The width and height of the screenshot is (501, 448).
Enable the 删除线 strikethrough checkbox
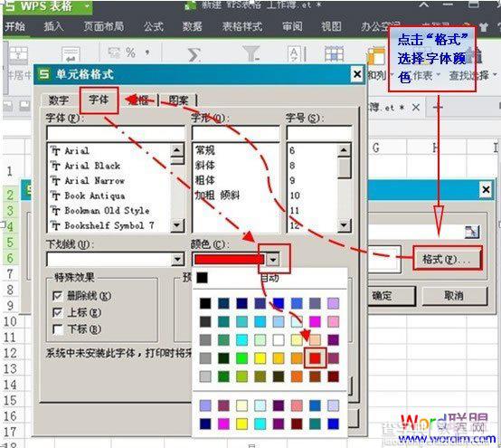pyautogui.click(x=58, y=296)
